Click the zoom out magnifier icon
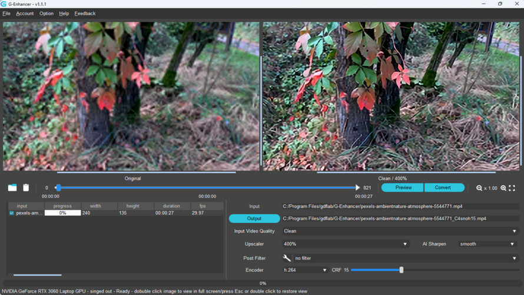The height and width of the screenshot is (295, 524). tap(479, 188)
